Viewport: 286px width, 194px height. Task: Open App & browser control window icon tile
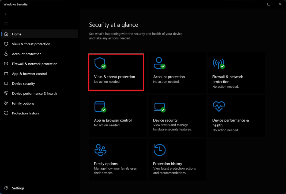tap(100, 107)
